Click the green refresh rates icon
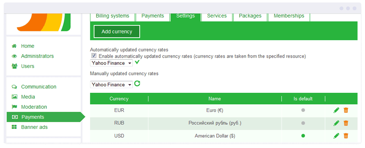365x148 pixels. pos(137,84)
